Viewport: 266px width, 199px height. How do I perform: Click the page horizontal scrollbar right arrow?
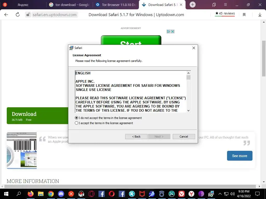[x=259, y=187]
